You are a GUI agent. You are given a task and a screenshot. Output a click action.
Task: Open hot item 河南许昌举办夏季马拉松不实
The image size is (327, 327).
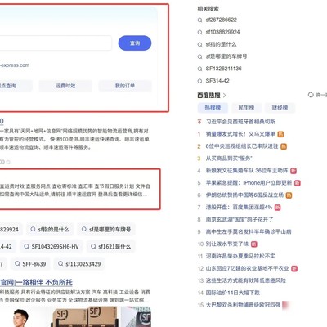click(240, 256)
